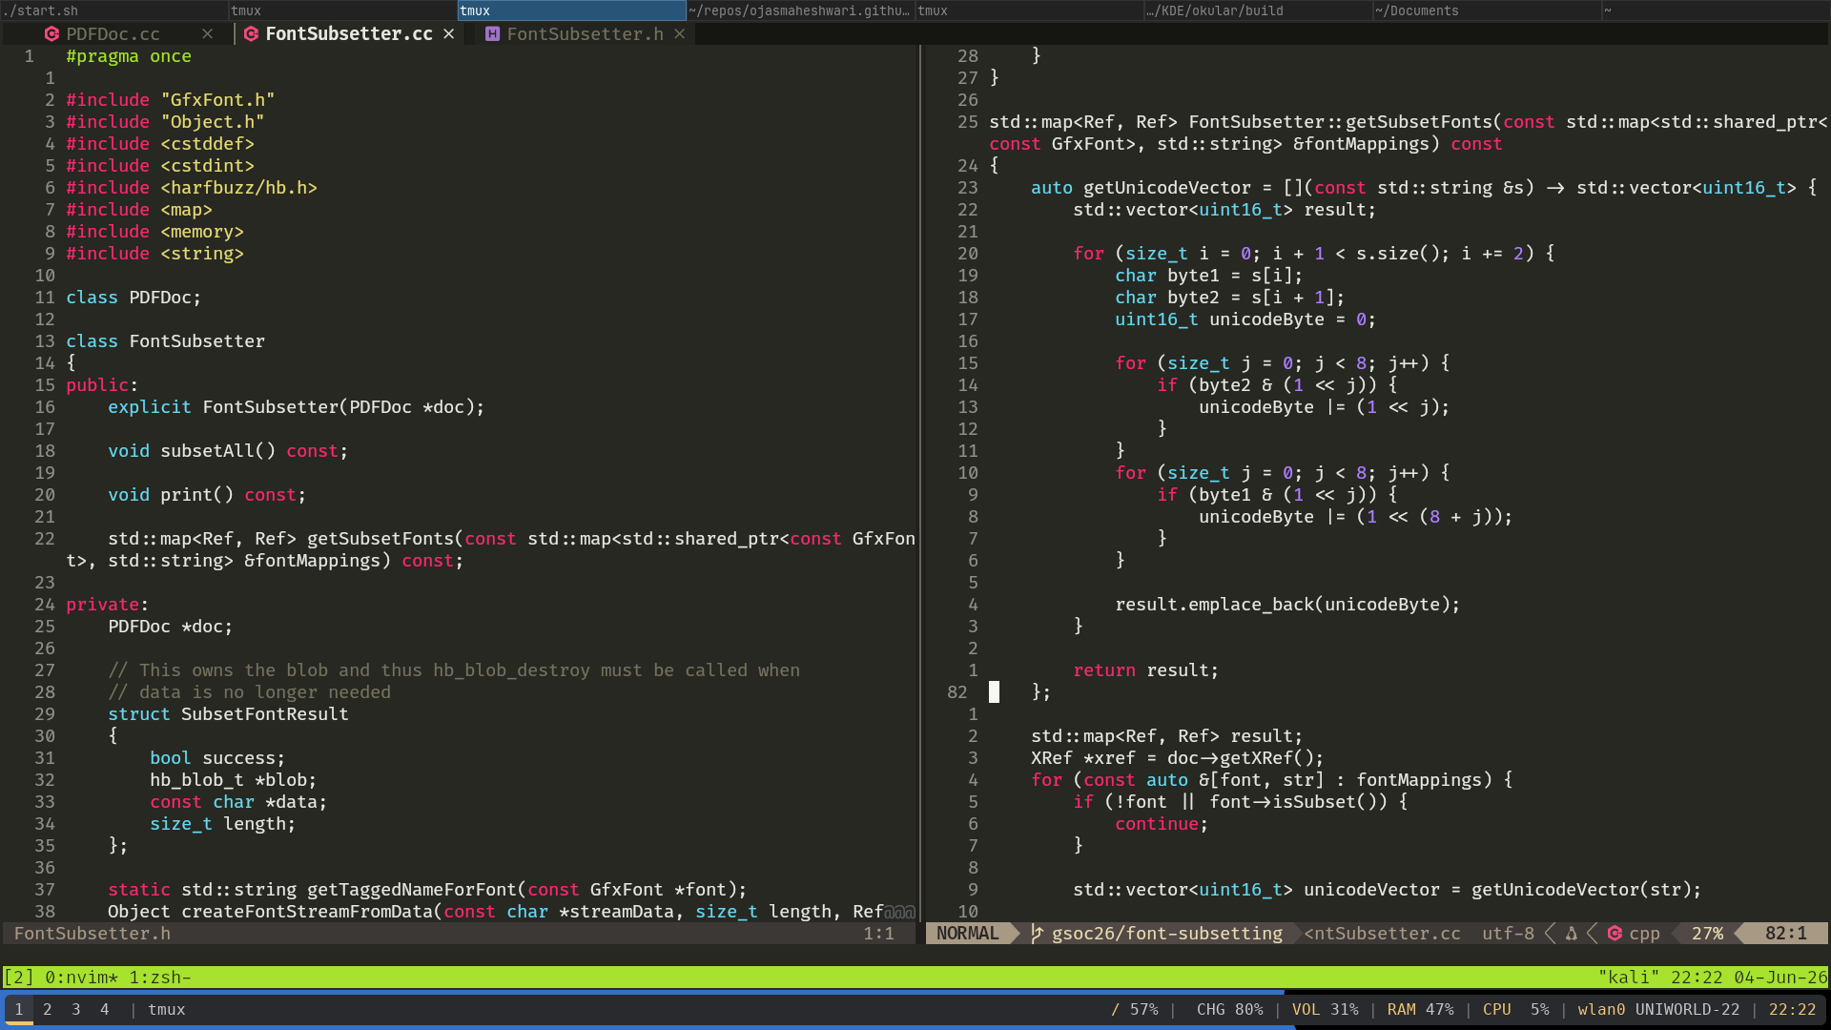Switch to the ./start.sh terminal tab
This screenshot has height=1030, width=1831.
tap(114, 10)
